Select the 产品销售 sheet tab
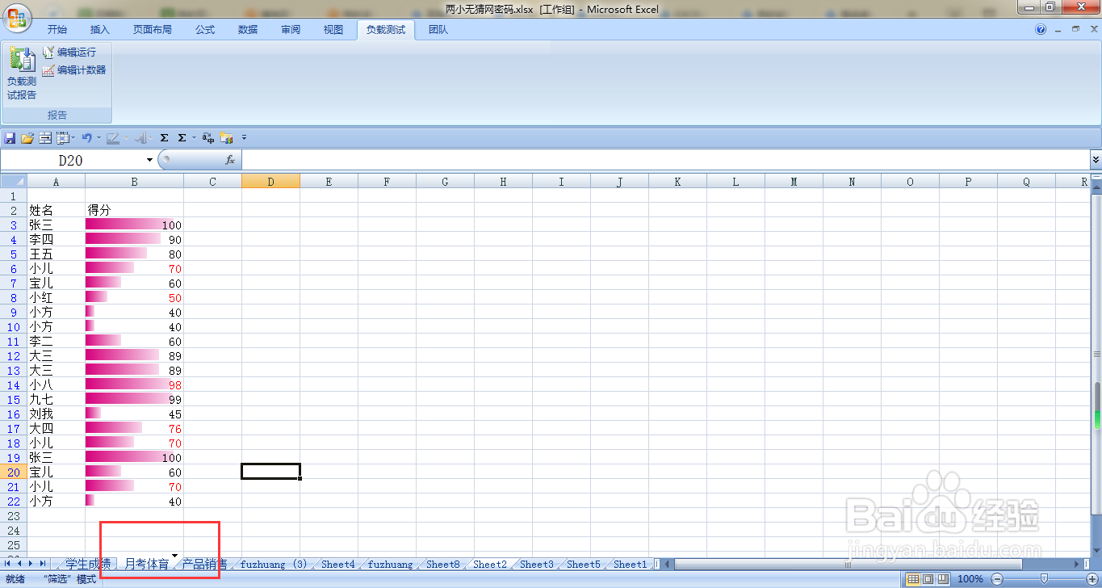Image resolution: width=1102 pixels, height=588 pixels. pos(204,565)
